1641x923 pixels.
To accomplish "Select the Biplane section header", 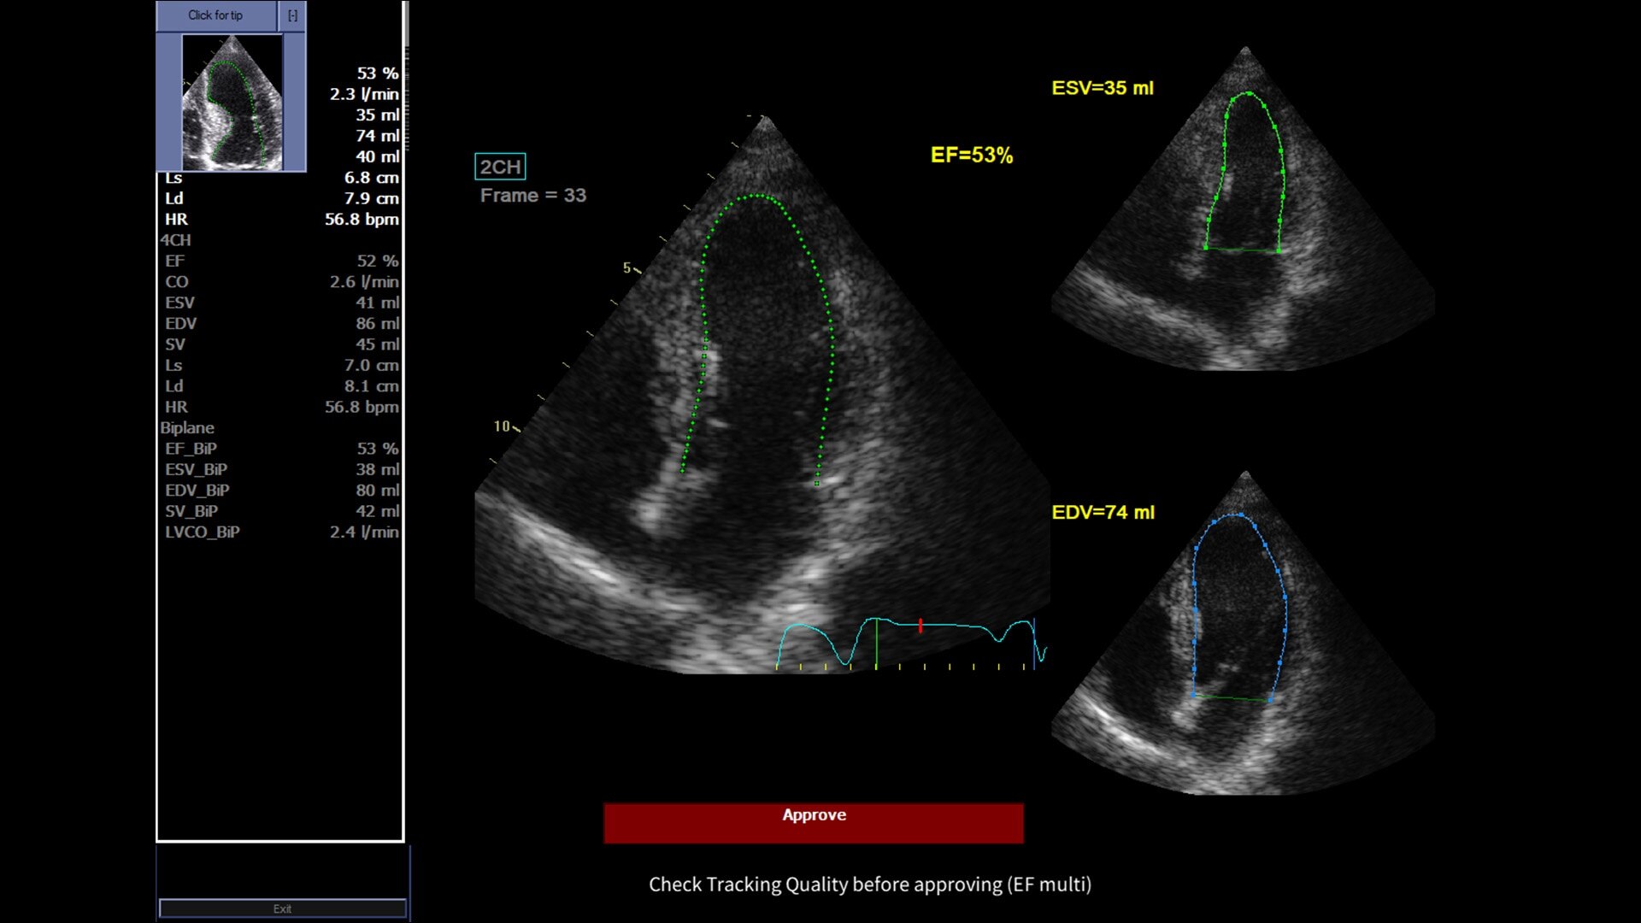I will pos(187,427).
